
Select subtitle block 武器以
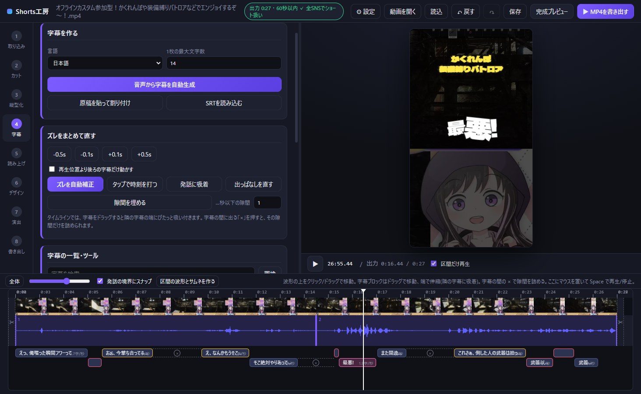539,363
